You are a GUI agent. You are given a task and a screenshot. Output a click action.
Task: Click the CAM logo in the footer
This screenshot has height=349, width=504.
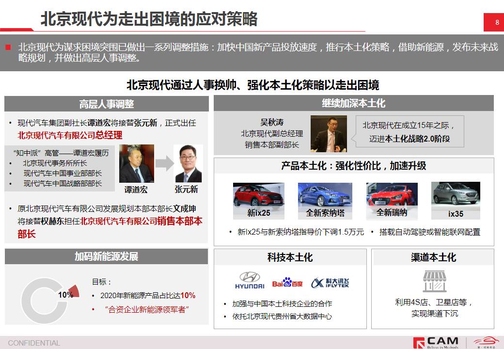[x=436, y=343]
